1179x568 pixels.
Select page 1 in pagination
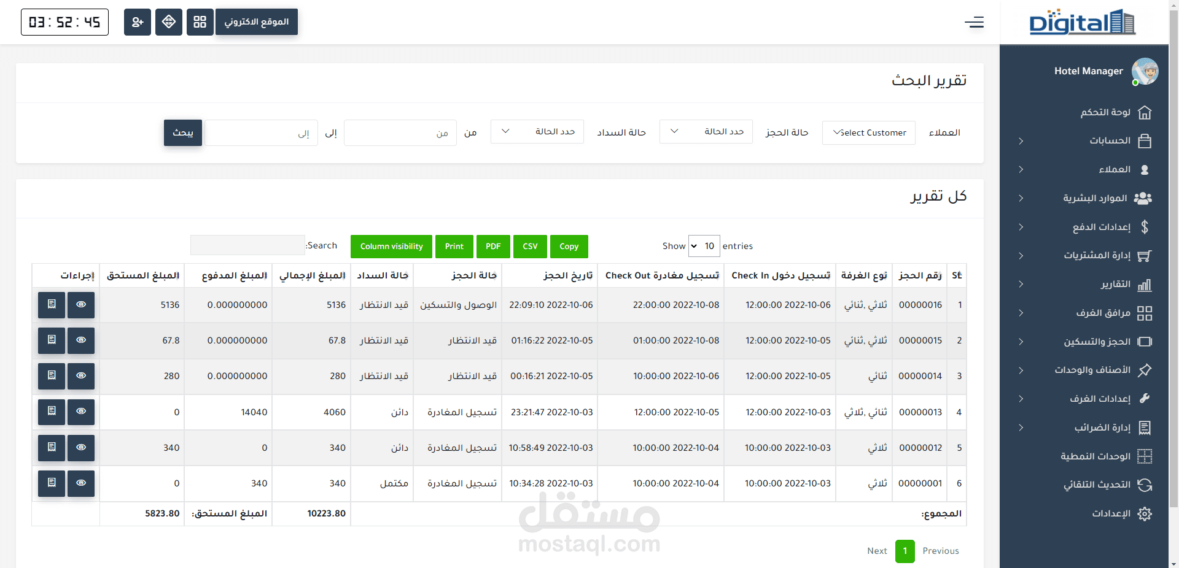tap(905, 551)
